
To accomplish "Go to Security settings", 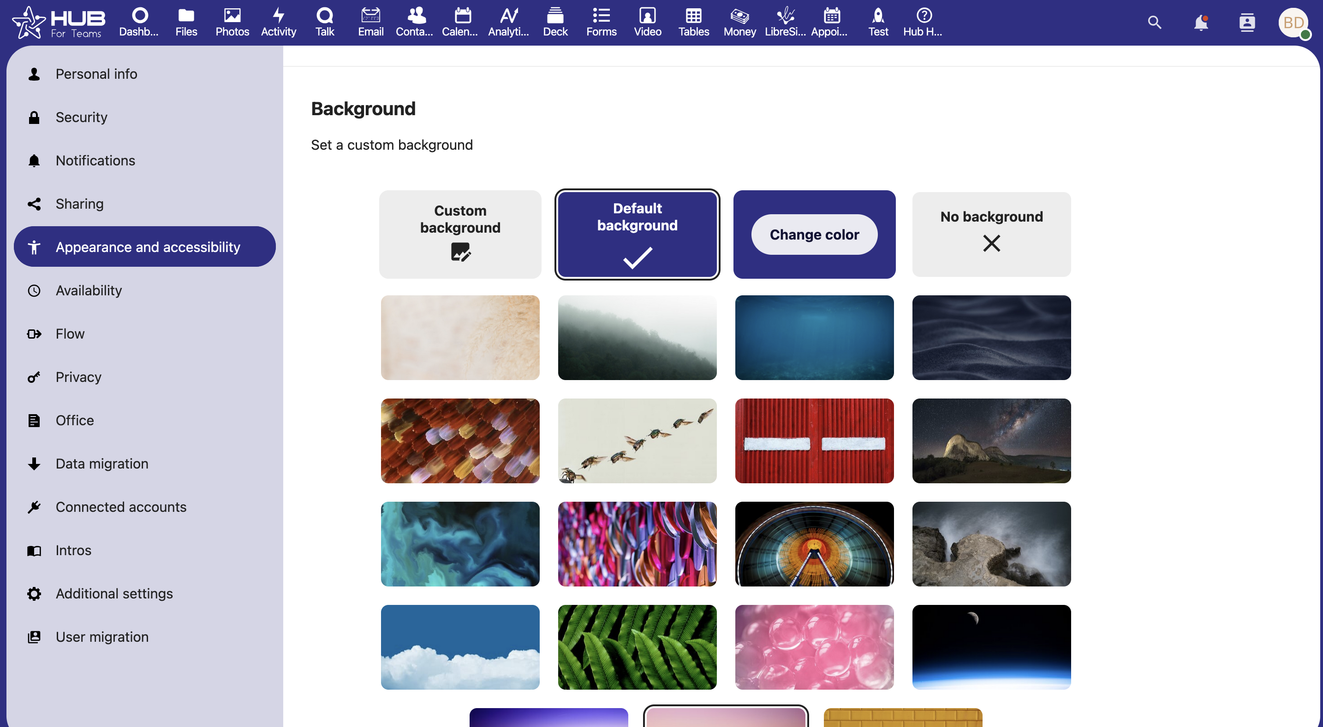I will pyautogui.click(x=145, y=117).
